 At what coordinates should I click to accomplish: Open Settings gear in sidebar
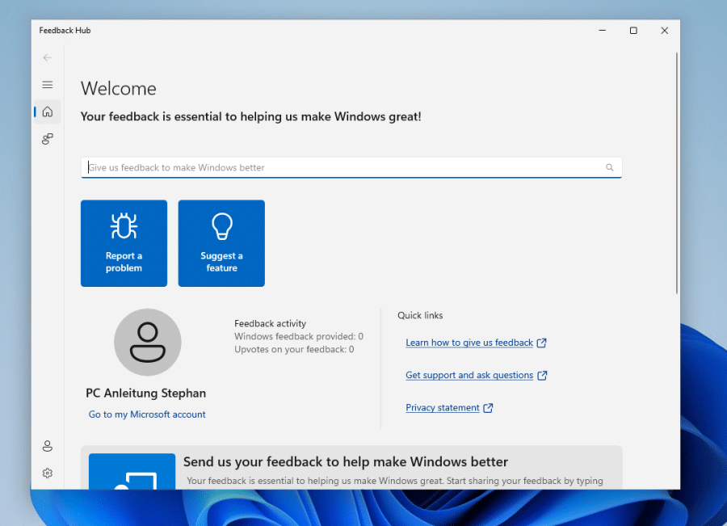[48, 473]
